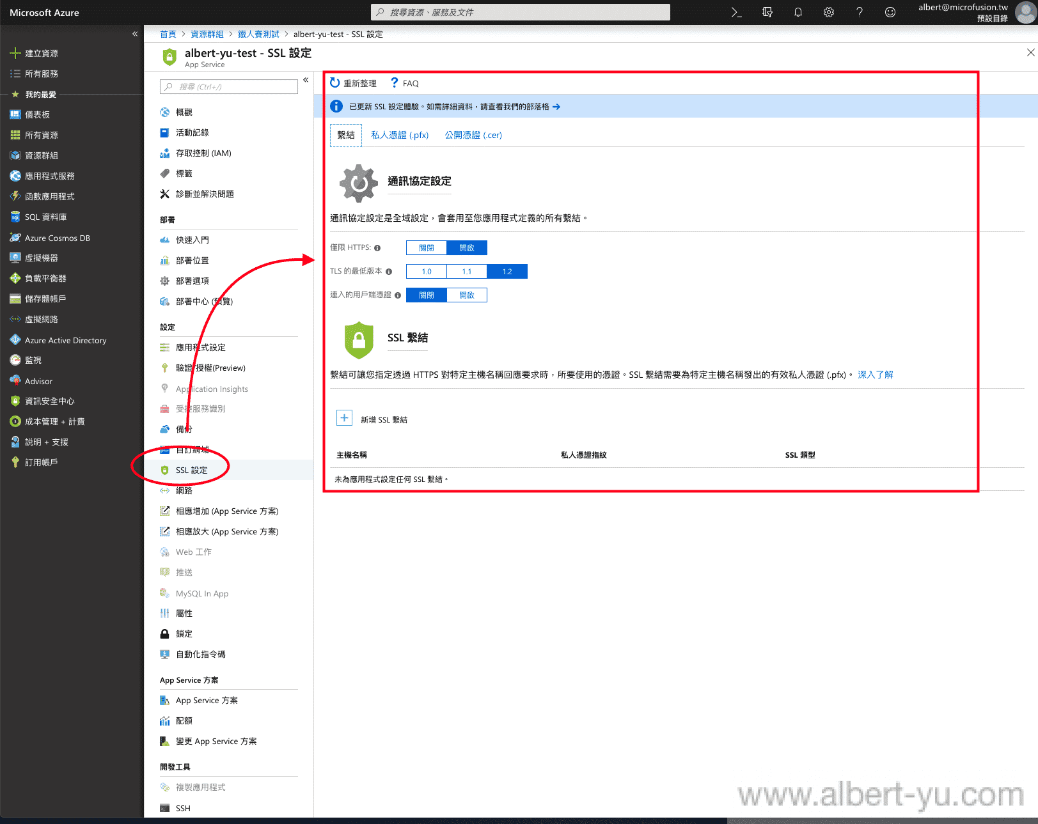Set 連入的用戶端憑證 to 關閉
Image resolution: width=1038 pixels, height=824 pixels.
click(427, 295)
